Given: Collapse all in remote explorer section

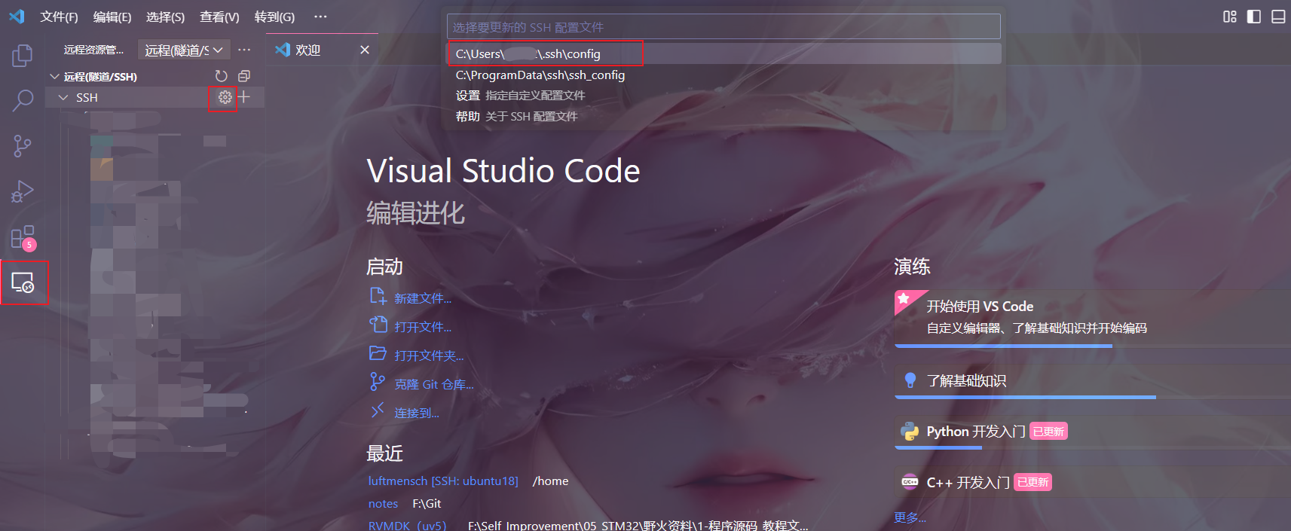Looking at the screenshot, I should (x=244, y=76).
